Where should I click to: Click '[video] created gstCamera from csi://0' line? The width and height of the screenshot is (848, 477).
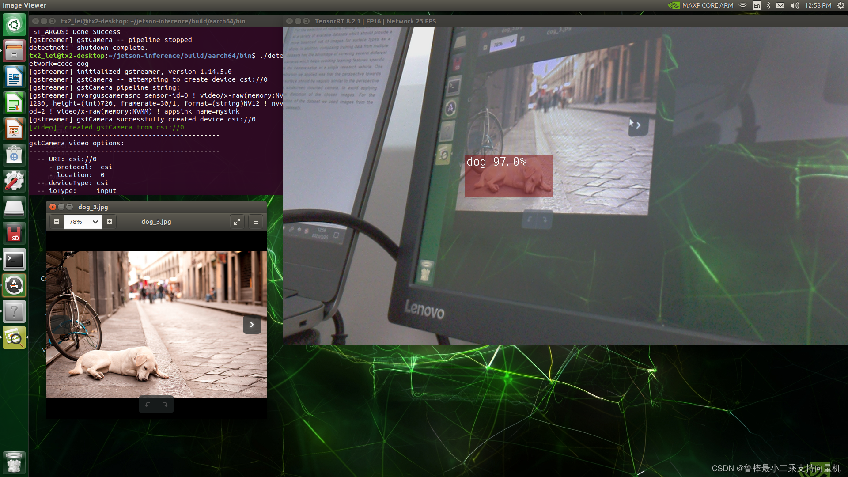tap(106, 127)
